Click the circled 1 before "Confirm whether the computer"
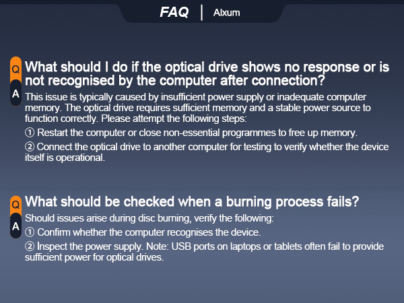Image resolution: width=404 pixels, height=303 pixels. pos(30,233)
